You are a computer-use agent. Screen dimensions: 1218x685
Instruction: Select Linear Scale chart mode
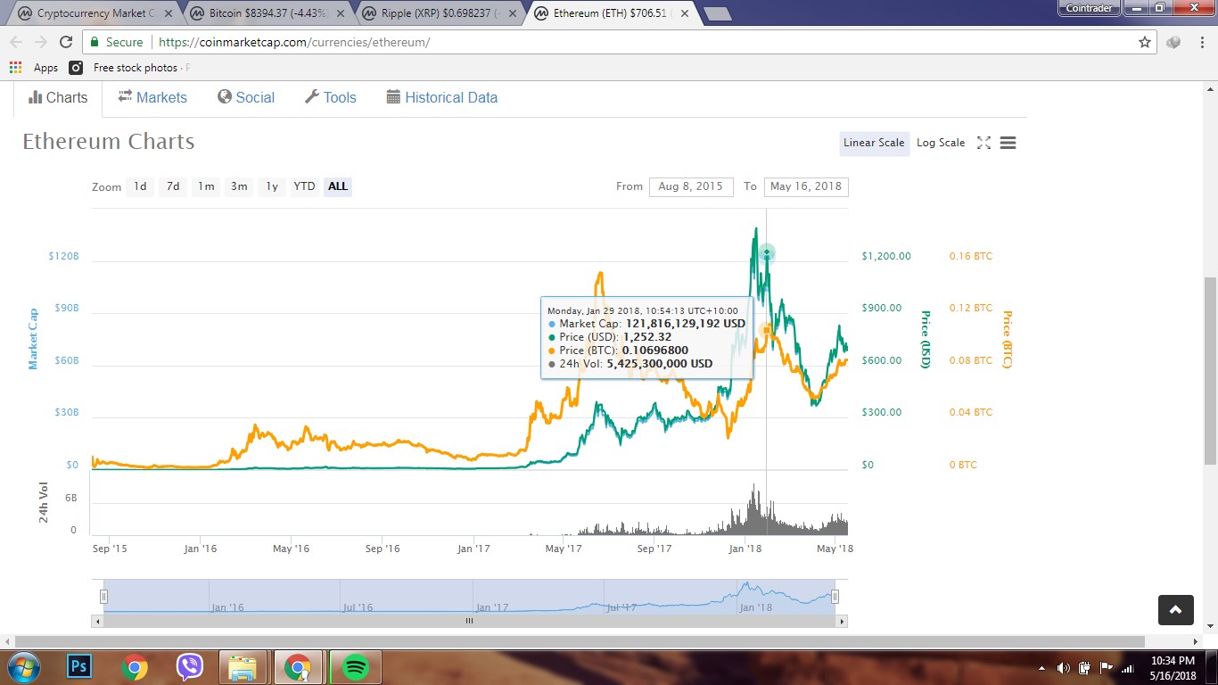[874, 143]
